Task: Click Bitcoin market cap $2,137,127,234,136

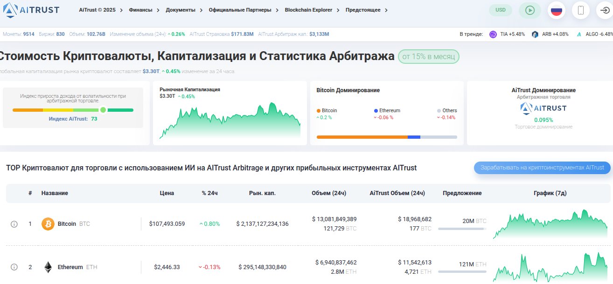Action: 262,224
